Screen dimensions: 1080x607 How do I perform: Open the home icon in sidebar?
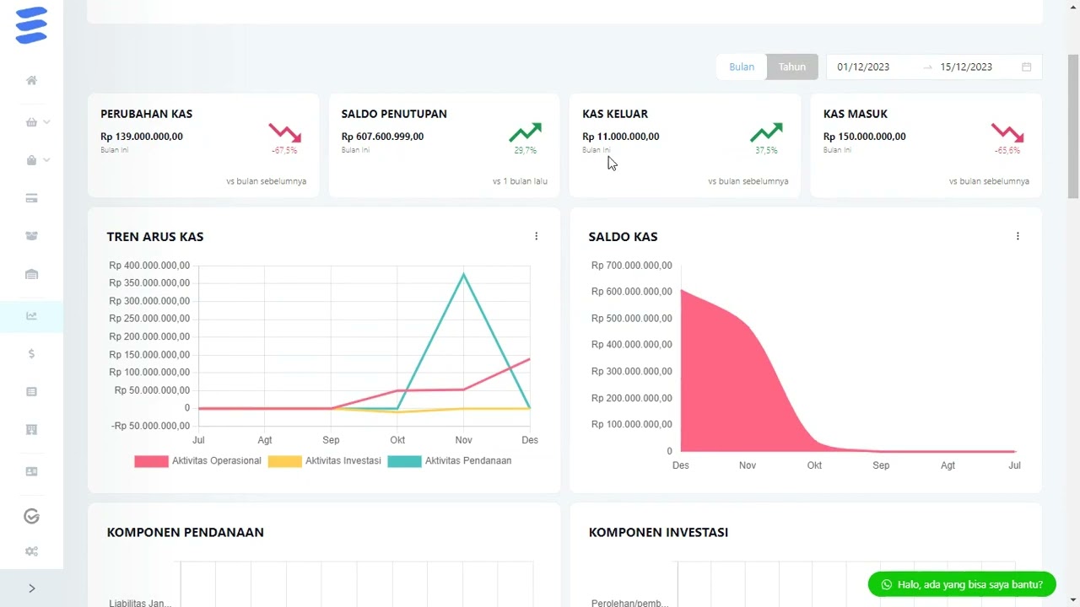(31, 80)
